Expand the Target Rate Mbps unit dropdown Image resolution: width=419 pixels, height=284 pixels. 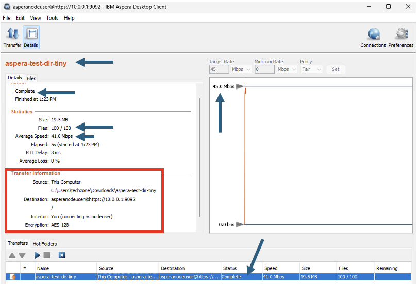click(241, 69)
